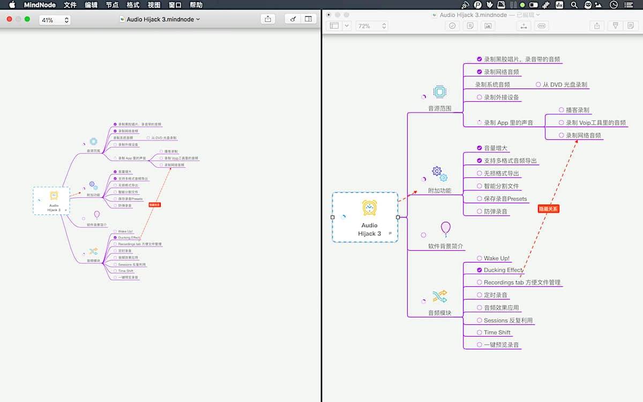
Task: Select Audio Hijack 3 text in left window
Action: coord(54,207)
